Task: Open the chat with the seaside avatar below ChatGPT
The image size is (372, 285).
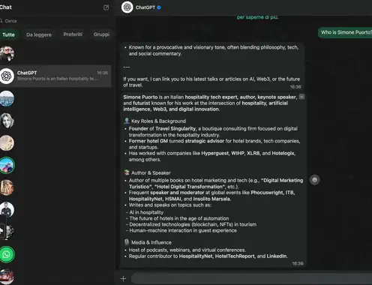Action: click(7, 98)
